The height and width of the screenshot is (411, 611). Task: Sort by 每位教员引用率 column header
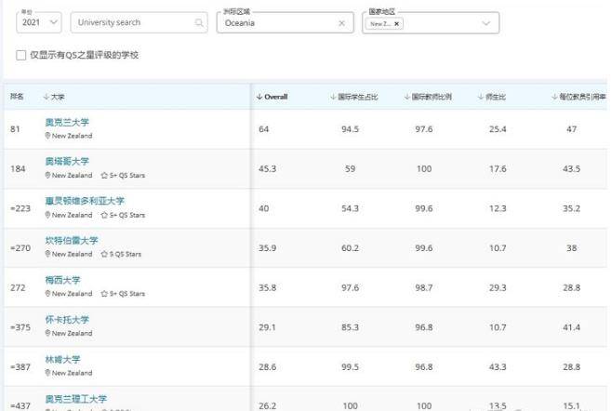[x=581, y=97]
